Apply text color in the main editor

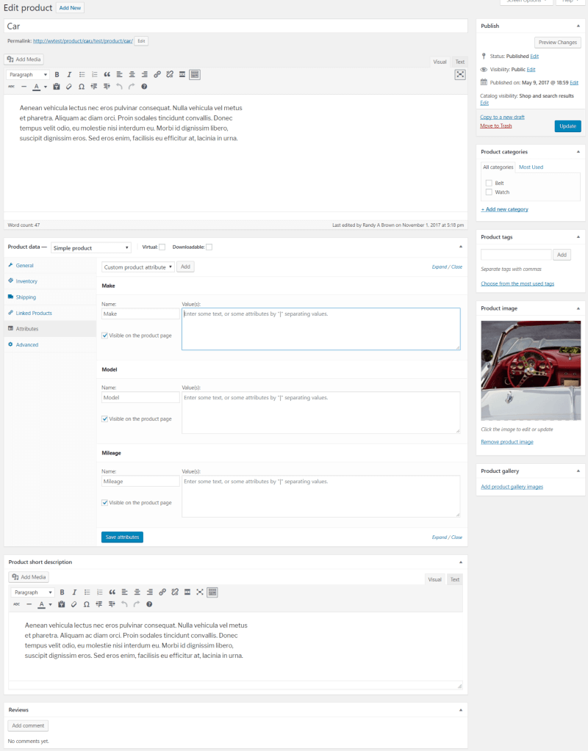tap(36, 87)
